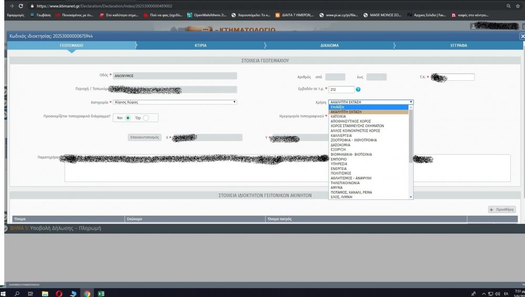Select the 'Ναι' radio button
The image size is (525, 297).
coord(128,118)
